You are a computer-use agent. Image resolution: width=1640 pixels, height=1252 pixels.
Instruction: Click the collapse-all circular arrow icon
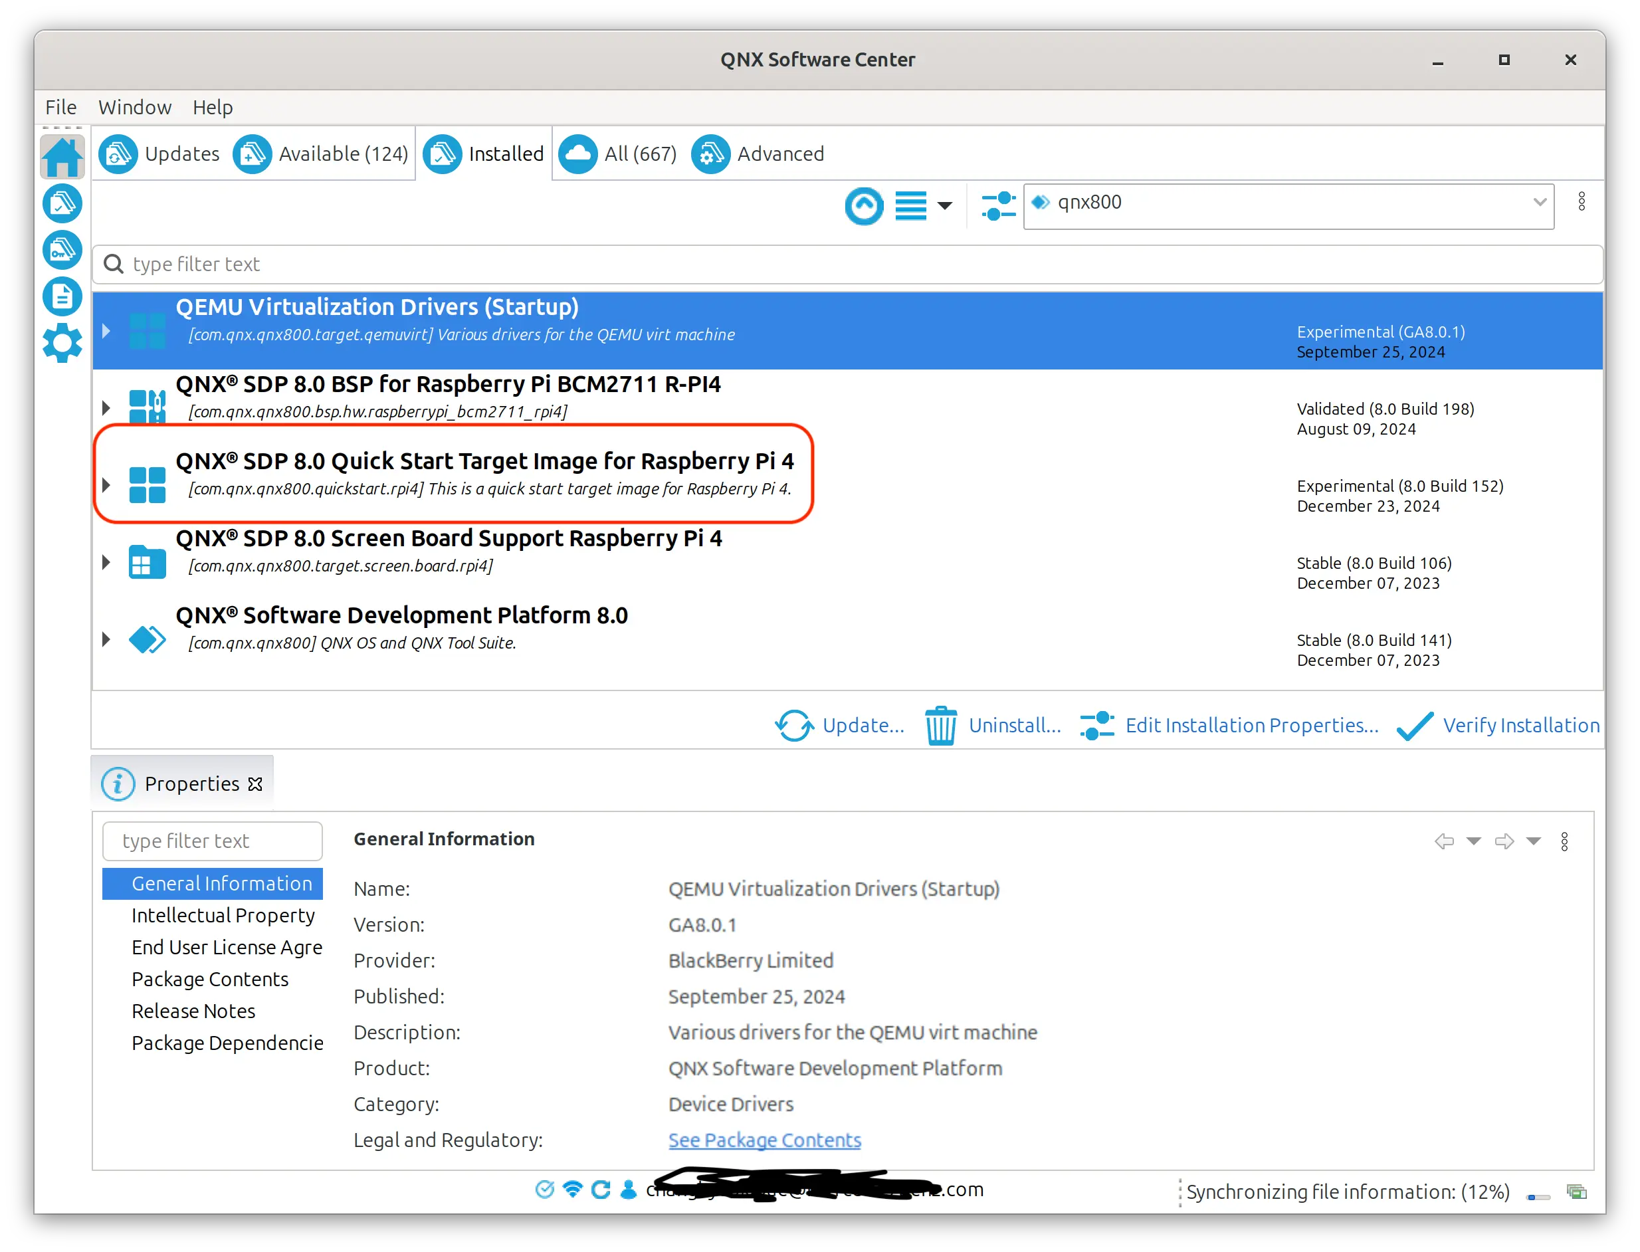[x=864, y=206]
